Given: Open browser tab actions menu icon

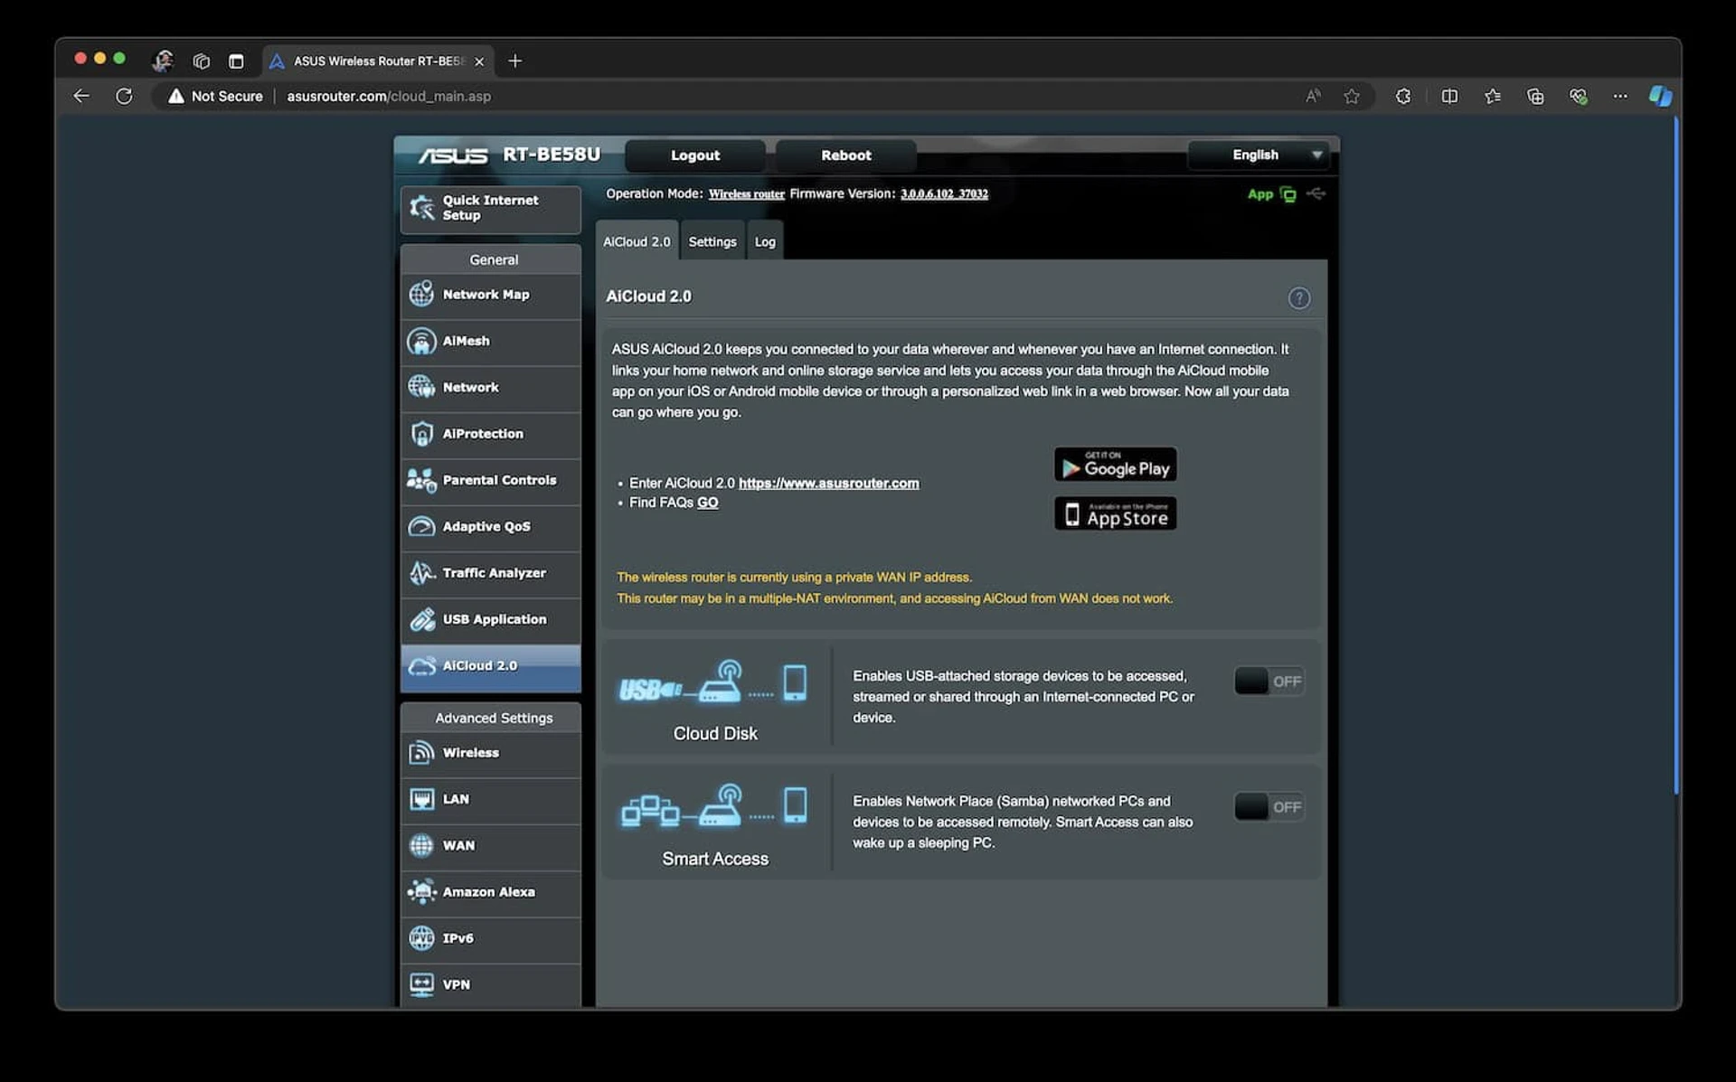Looking at the screenshot, I should point(236,61).
